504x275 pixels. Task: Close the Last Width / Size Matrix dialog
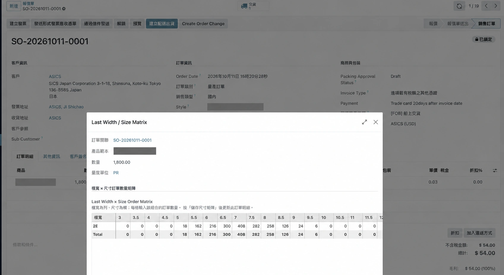376,122
